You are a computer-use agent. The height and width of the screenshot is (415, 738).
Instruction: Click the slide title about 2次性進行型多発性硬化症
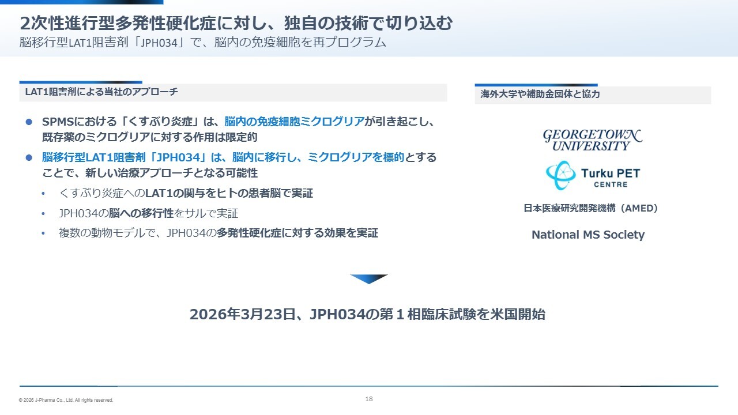(236, 23)
